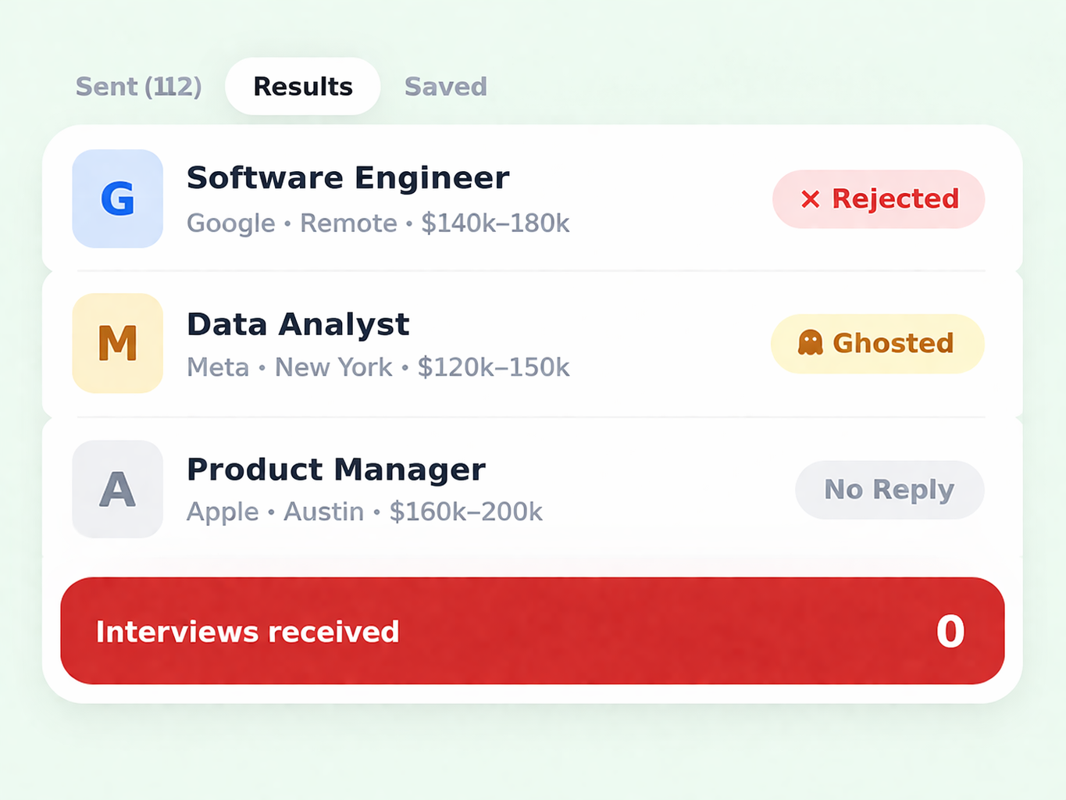Image resolution: width=1066 pixels, height=800 pixels.
Task: Toggle the Rejected status badge
Action: tap(878, 199)
